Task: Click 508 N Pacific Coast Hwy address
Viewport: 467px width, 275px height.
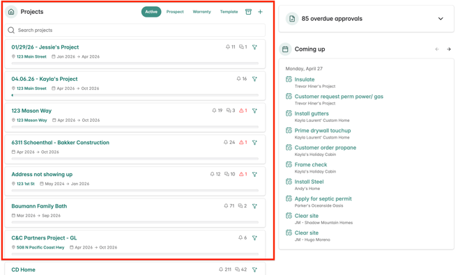Action: point(40,247)
